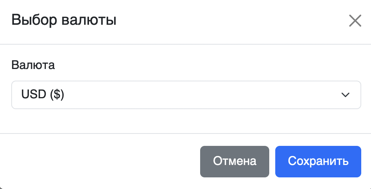
Task: Click the X icon in dialog header
Action: pyautogui.click(x=355, y=21)
